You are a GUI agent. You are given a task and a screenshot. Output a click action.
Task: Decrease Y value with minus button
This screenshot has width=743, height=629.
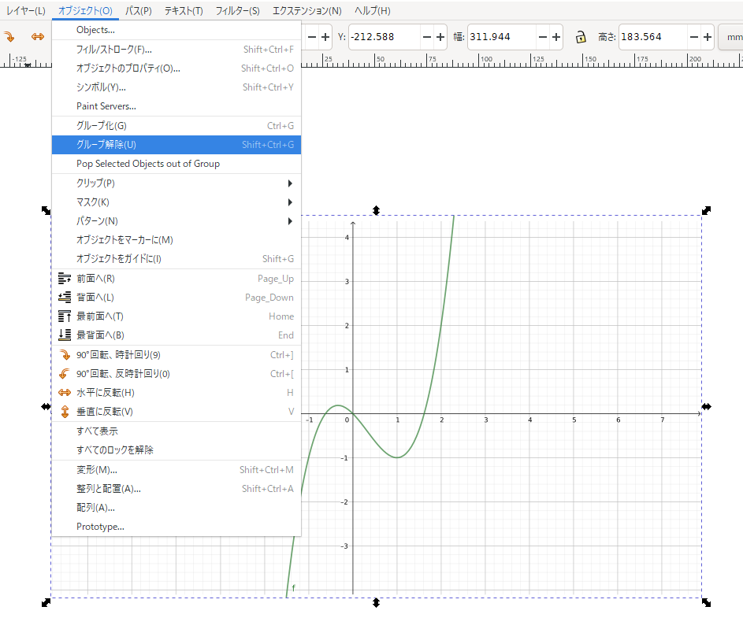427,37
